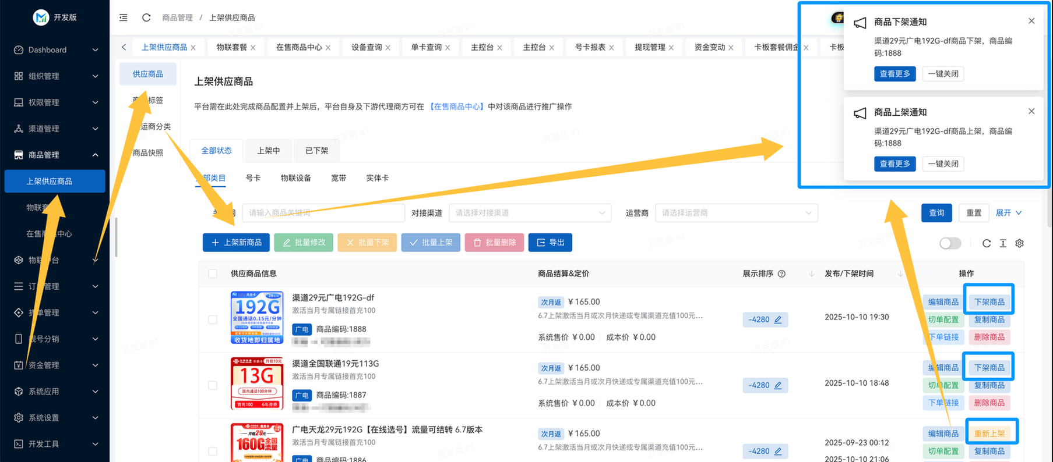Close the 商品下架通知 notification
The image size is (1053, 462).
point(1031,21)
